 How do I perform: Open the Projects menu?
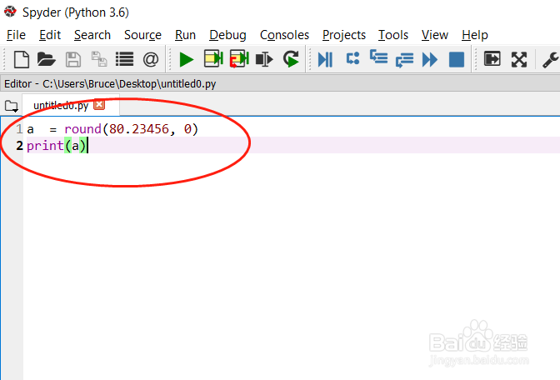coord(344,35)
